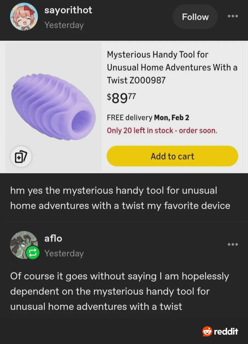The width and height of the screenshot is (248, 344).
Task: Click sayorithot's profile avatar
Action: (24, 16)
